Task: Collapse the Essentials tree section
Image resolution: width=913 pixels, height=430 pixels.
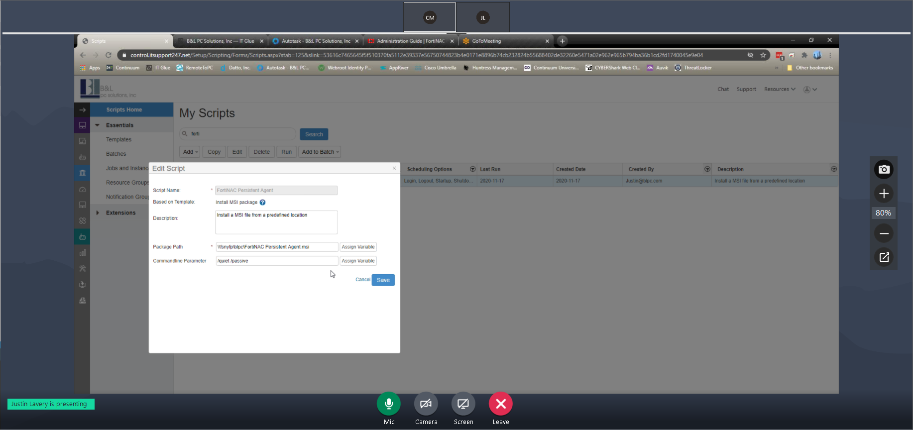Action: [98, 125]
